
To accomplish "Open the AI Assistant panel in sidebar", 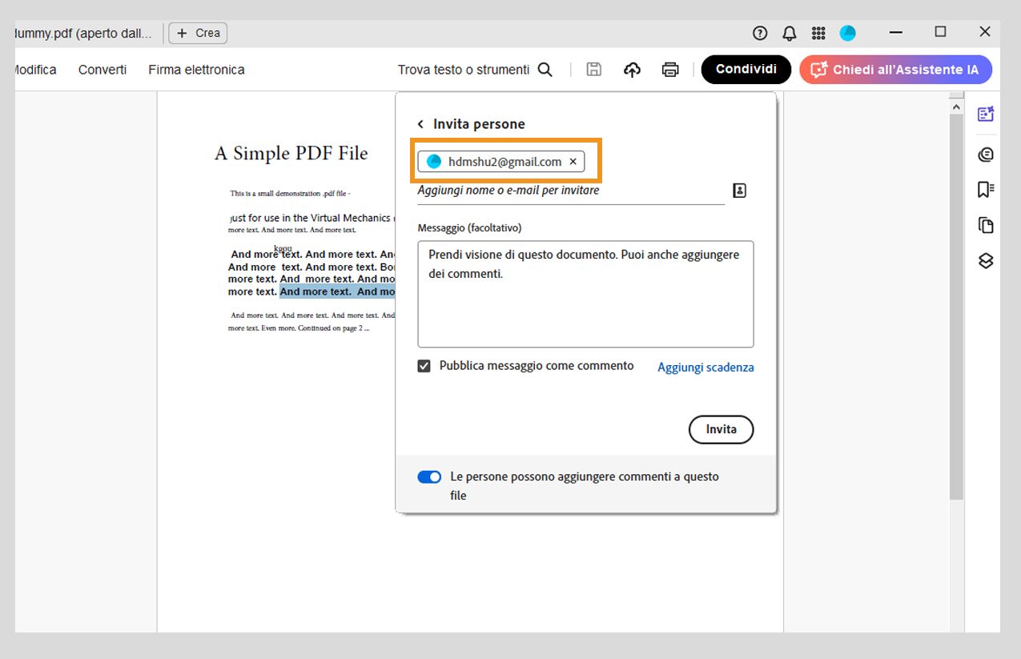I will coord(986,115).
